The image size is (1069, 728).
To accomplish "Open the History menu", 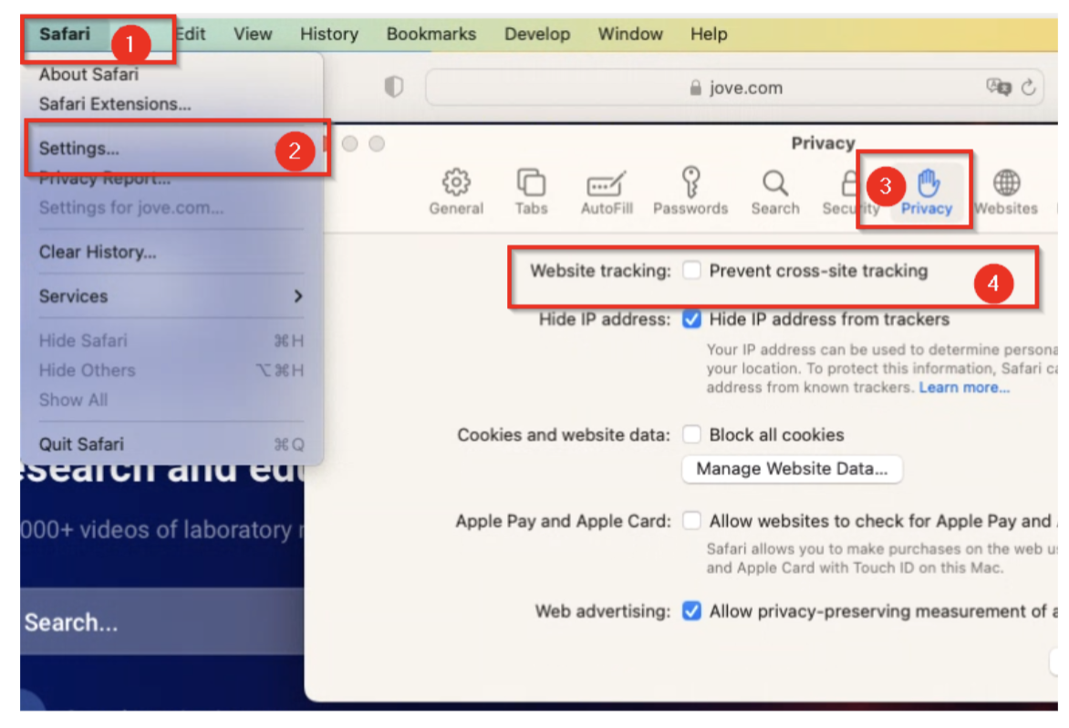I will click(x=329, y=34).
